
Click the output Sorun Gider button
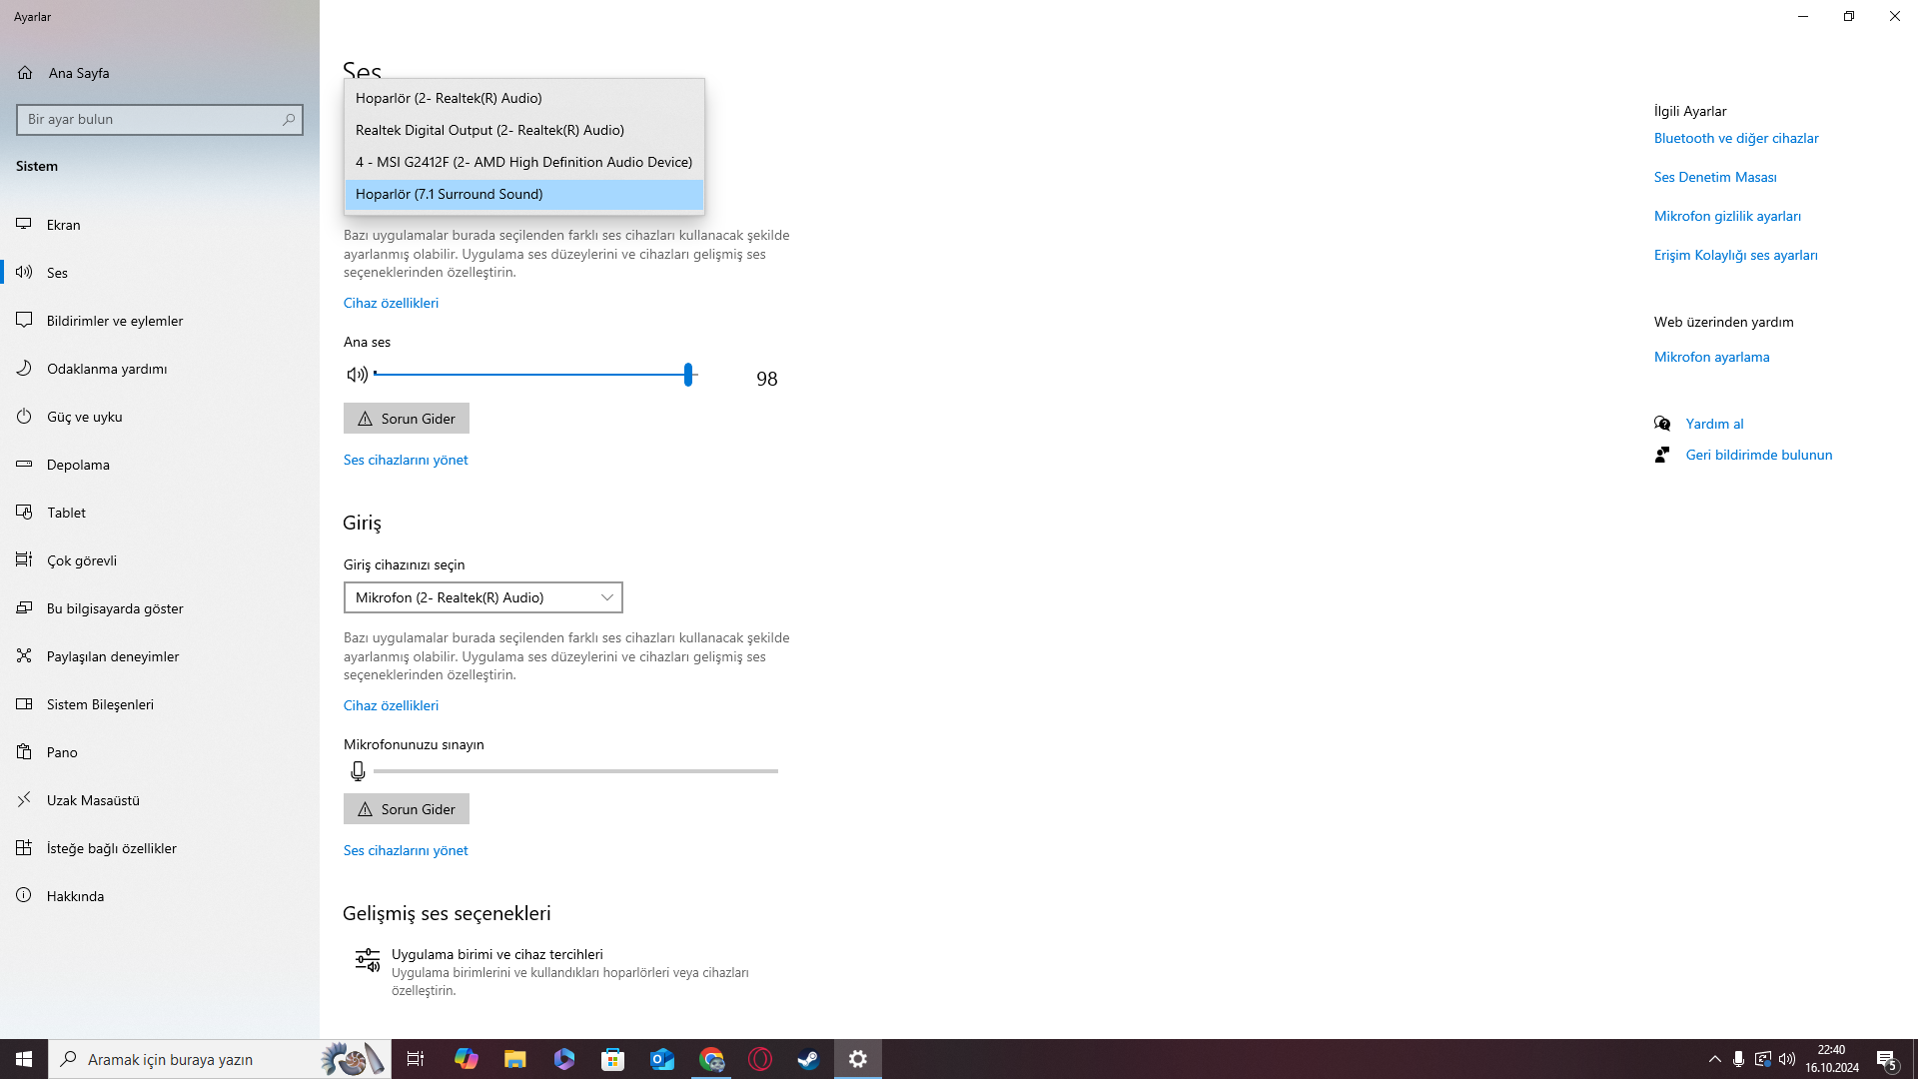pyautogui.click(x=407, y=419)
